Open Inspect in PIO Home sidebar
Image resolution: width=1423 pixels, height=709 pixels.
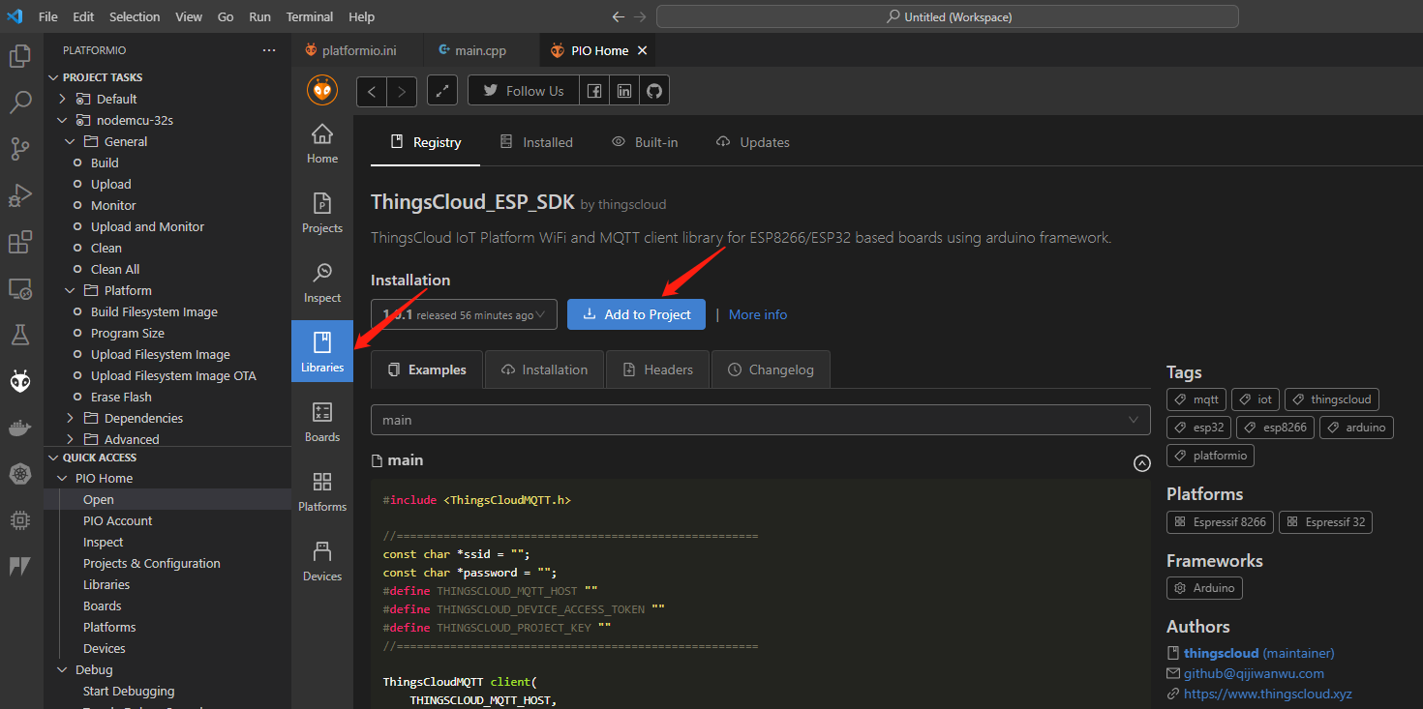pos(322,282)
